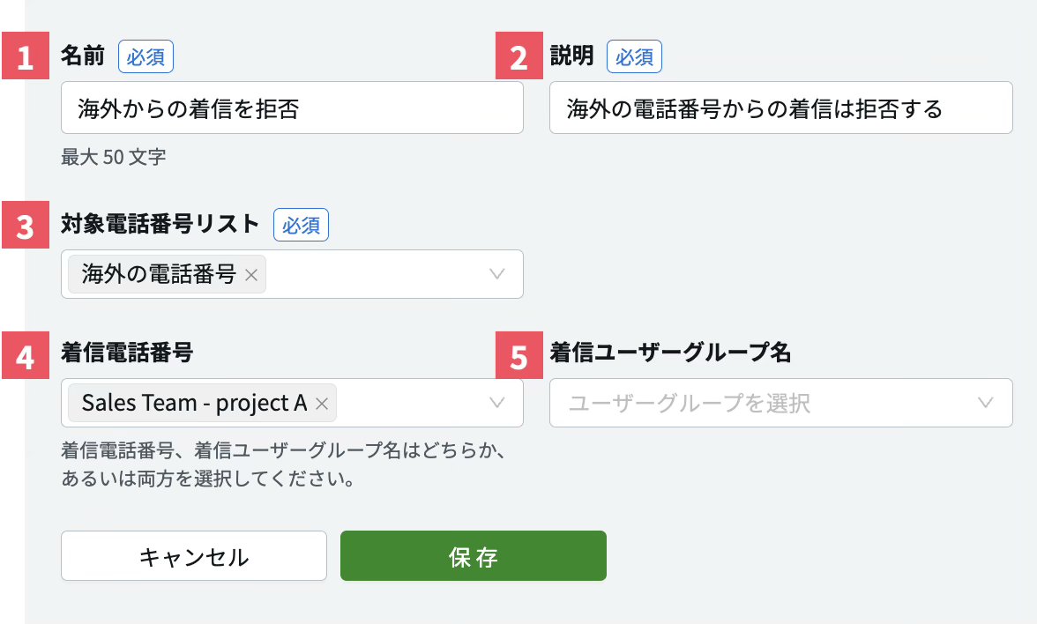Click the 必須 badge beside 対象電話番号リスト

point(301,226)
